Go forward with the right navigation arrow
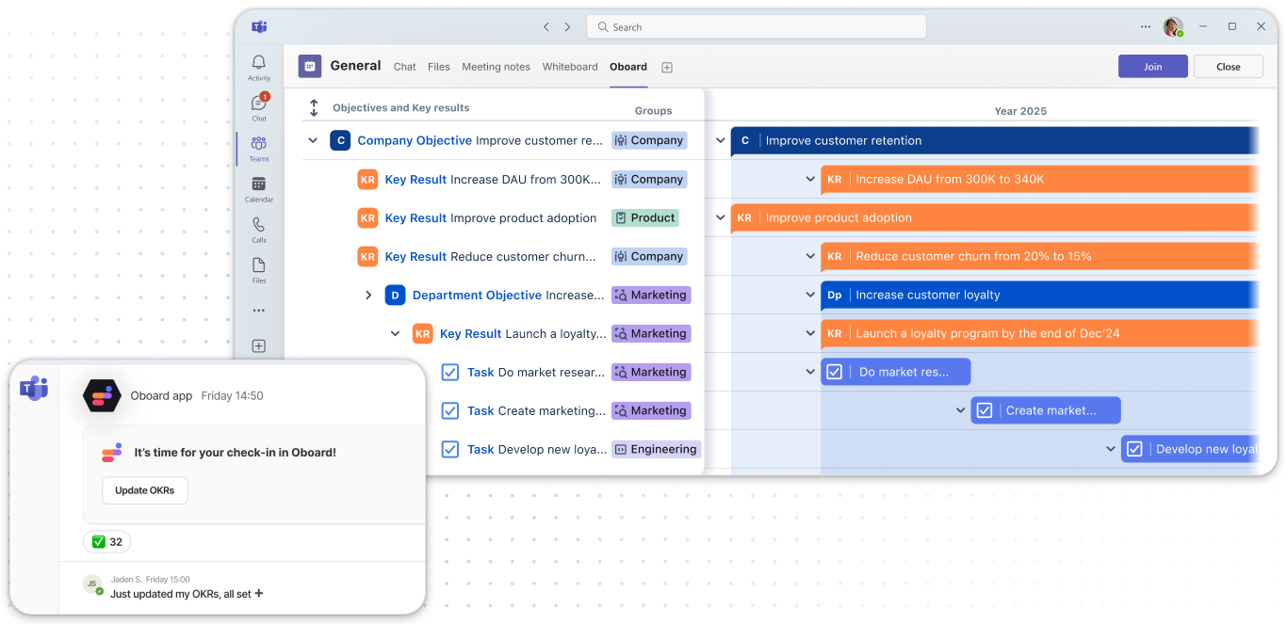Screen dimensions: 1287x624 point(567,27)
